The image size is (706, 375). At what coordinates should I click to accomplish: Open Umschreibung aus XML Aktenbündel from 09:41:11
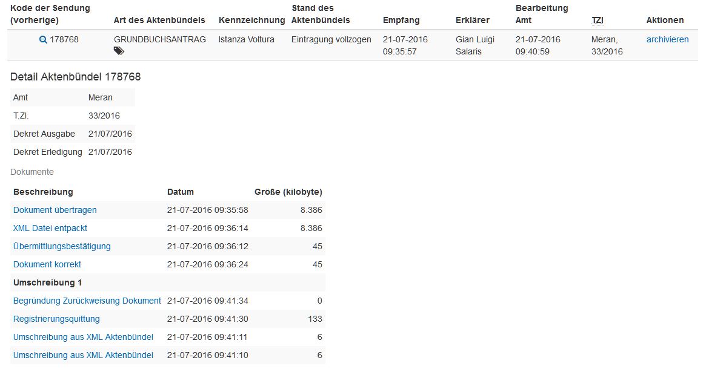point(83,337)
